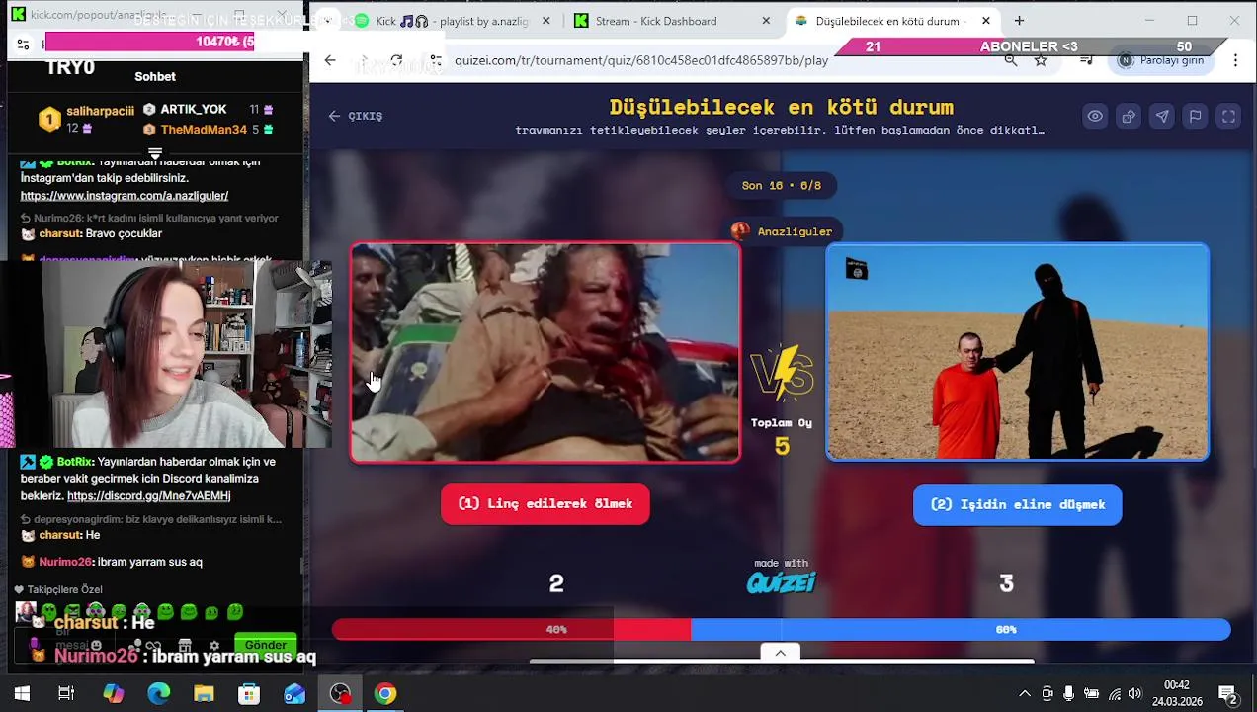Open Chrome three-dot menu
Image resolution: width=1257 pixels, height=712 pixels.
pyautogui.click(x=1235, y=60)
